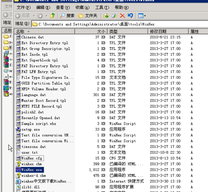
Task: Open the back history dropdown arrow
Action: [x=34, y=16]
